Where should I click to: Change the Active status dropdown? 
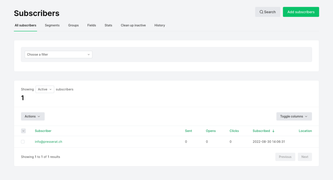(x=45, y=89)
